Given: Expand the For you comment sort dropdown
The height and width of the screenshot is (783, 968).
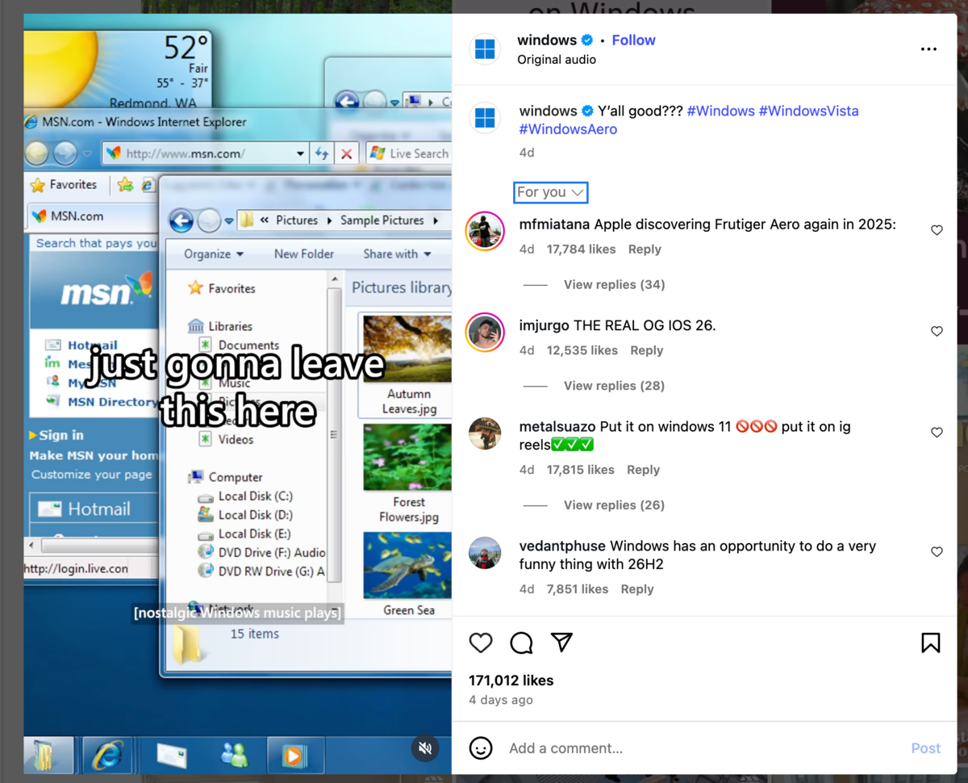Looking at the screenshot, I should 550,192.
